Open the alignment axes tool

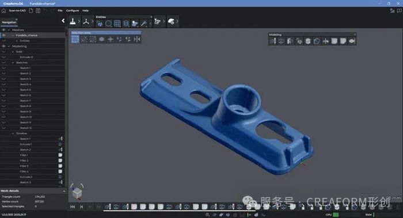click(x=86, y=22)
